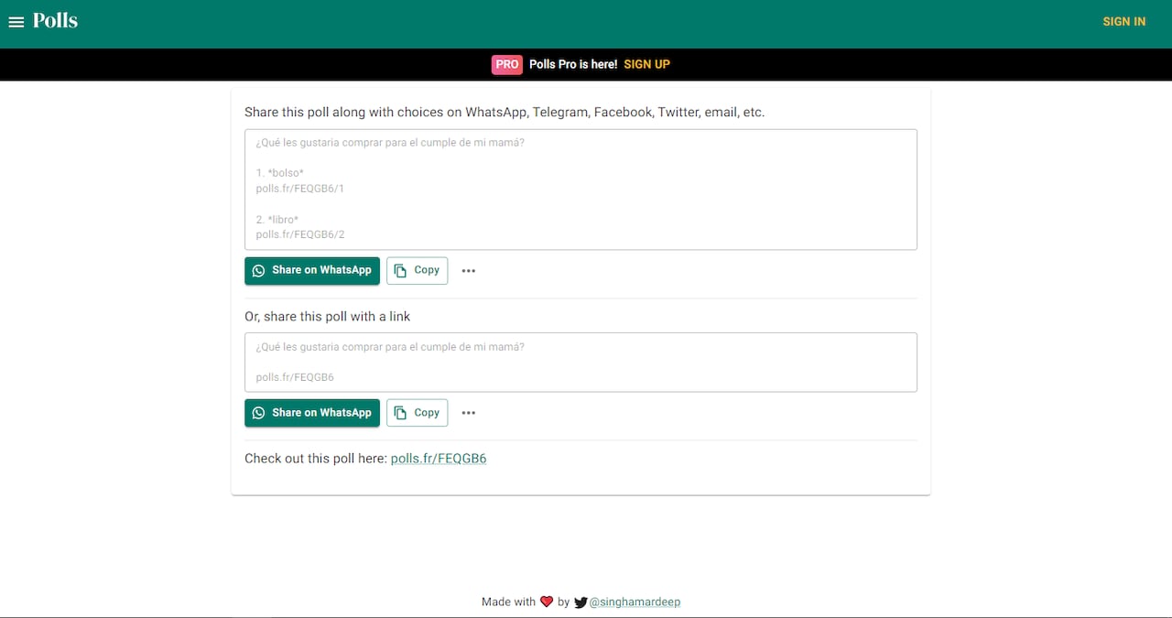The width and height of the screenshot is (1172, 618).
Task: Copy the poll link text
Action: (x=418, y=413)
